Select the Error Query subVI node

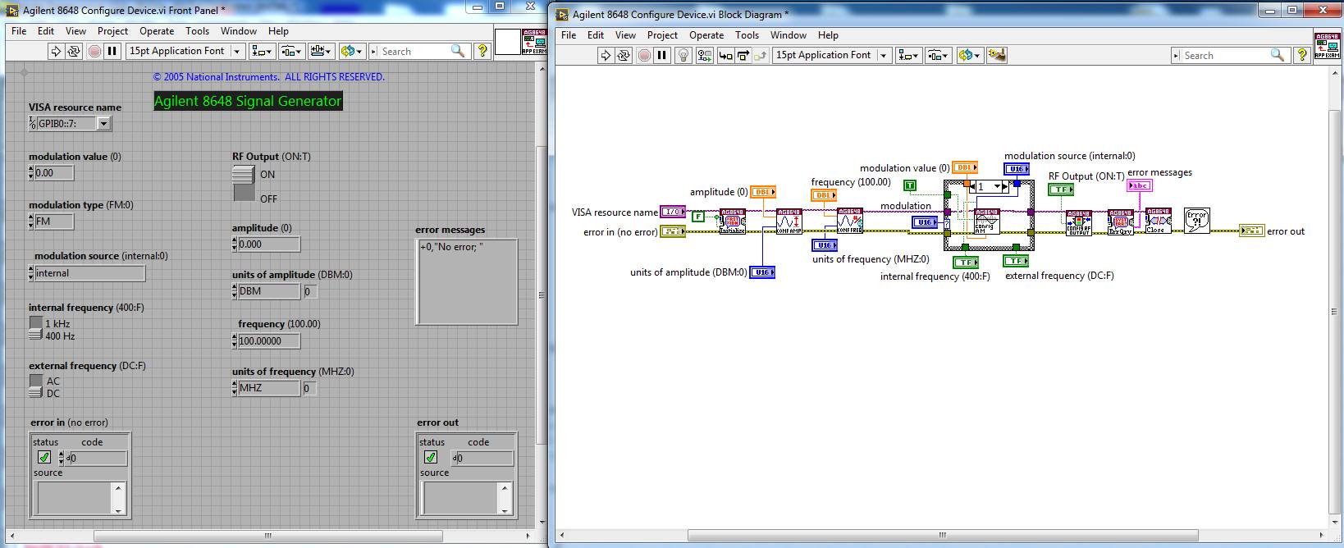coord(1121,222)
